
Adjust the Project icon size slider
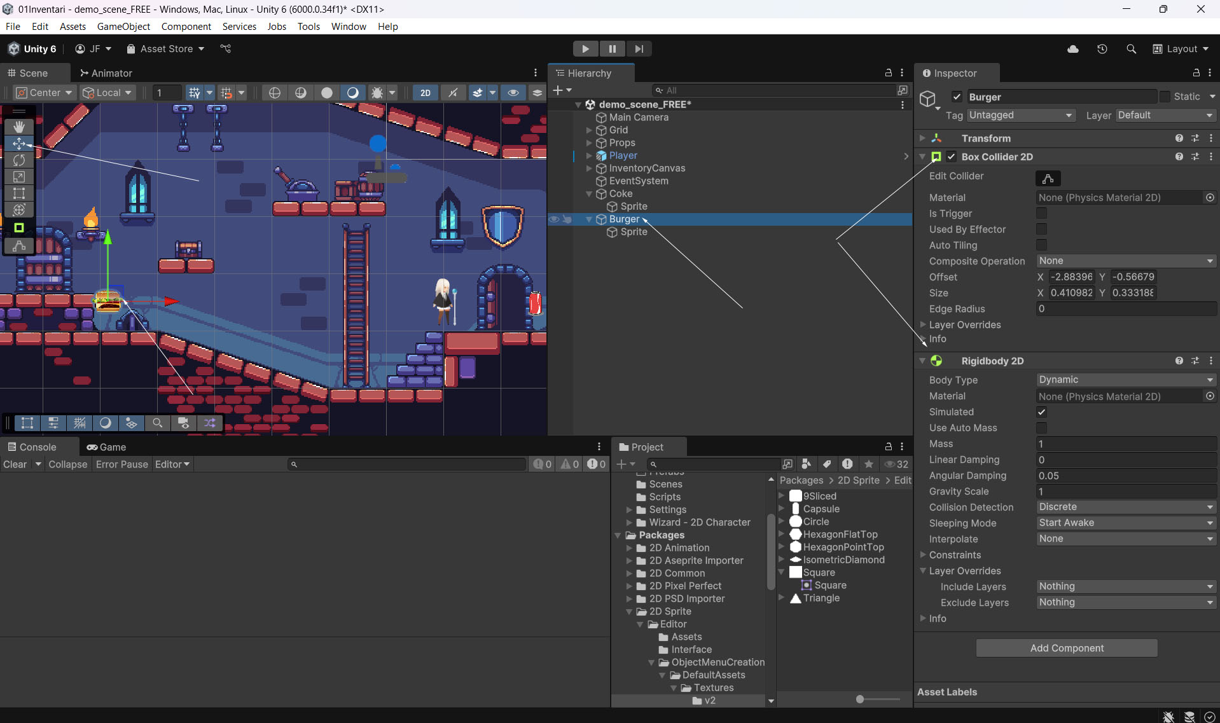coord(860,699)
